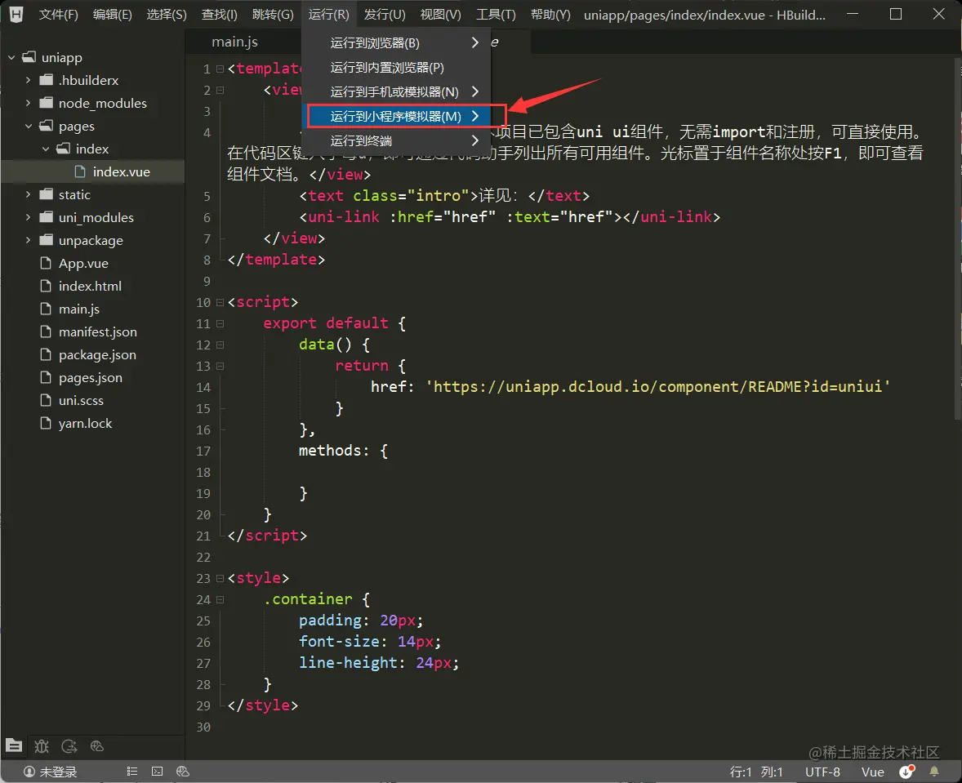The height and width of the screenshot is (783, 962).
Task: Open the 选择(S) menu
Action: pyautogui.click(x=167, y=14)
